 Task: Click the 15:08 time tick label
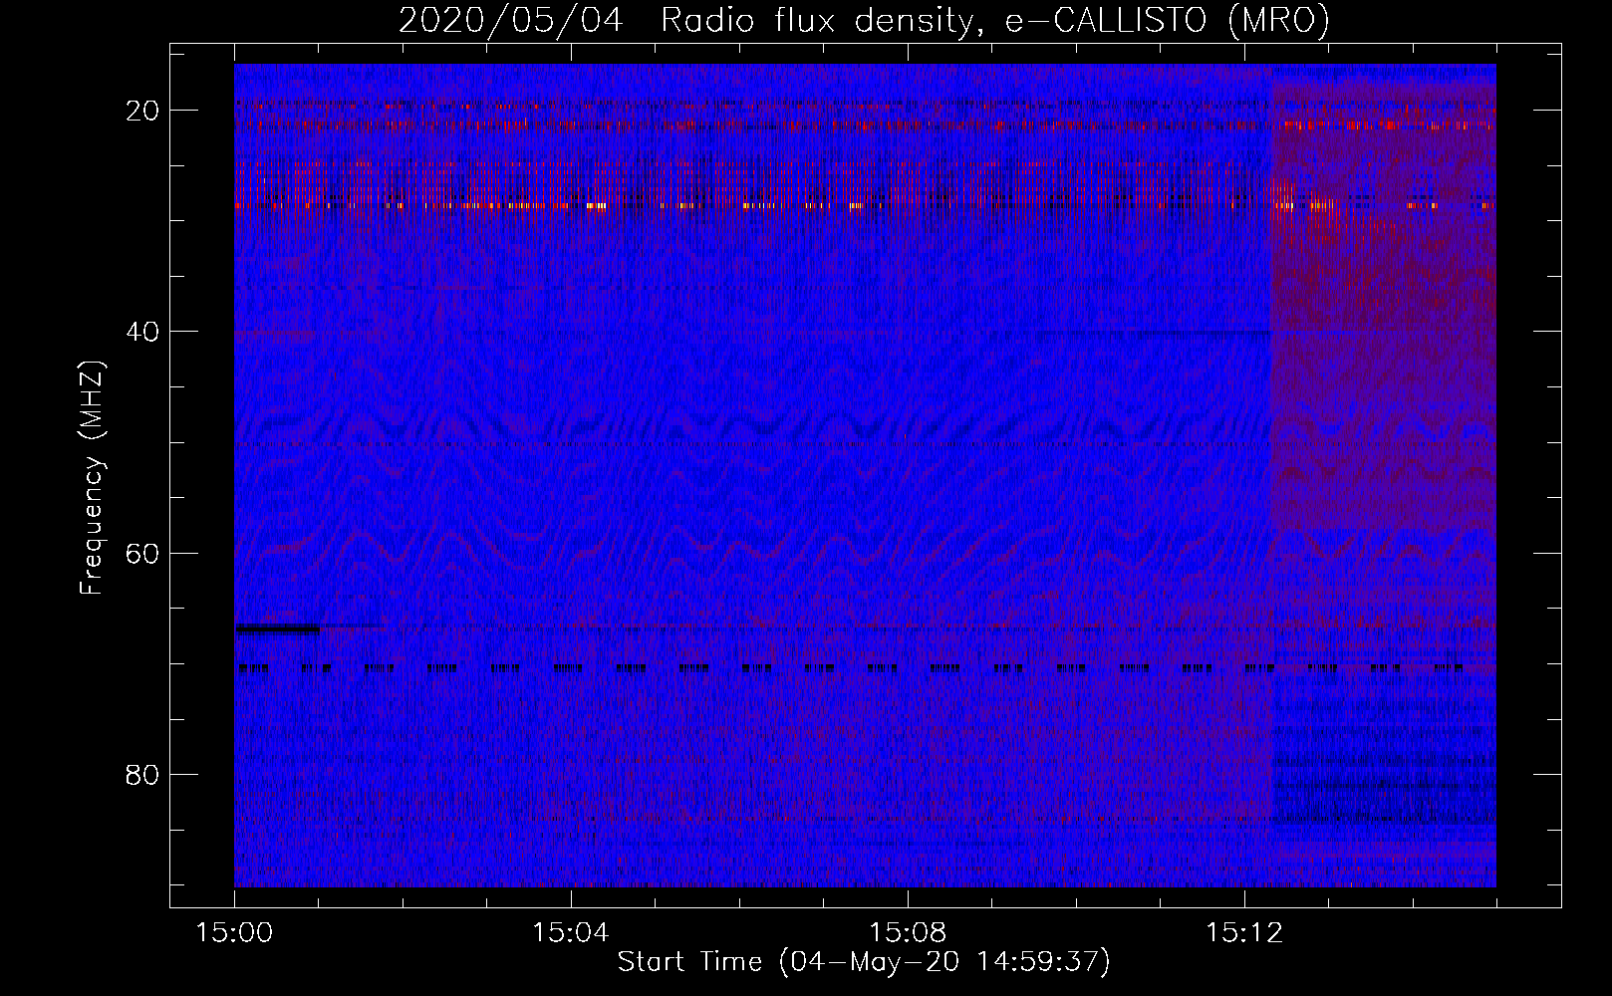pyautogui.click(x=908, y=933)
